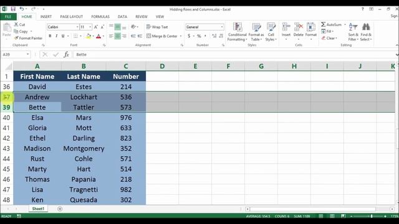Image resolution: width=399 pixels, height=224 pixels.
Task: Select the Sheet1 worksheet tab
Action: click(38, 209)
